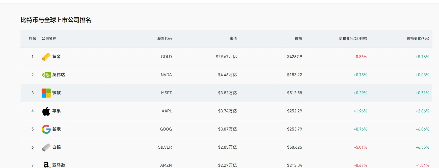Click the +0.03% 7-day change
Screen dimensions: 439x168
pyautogui.click(x=422, y=75)
